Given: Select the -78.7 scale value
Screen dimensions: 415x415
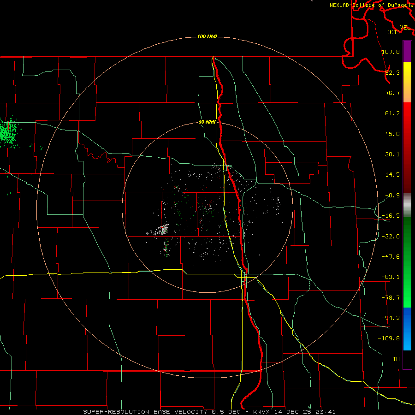Looking at the screenshot, I should tap(391, 298).
